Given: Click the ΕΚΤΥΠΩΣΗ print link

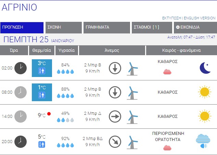Looking at the screenshot, I should pyautogui.click(x=171, y=18).
